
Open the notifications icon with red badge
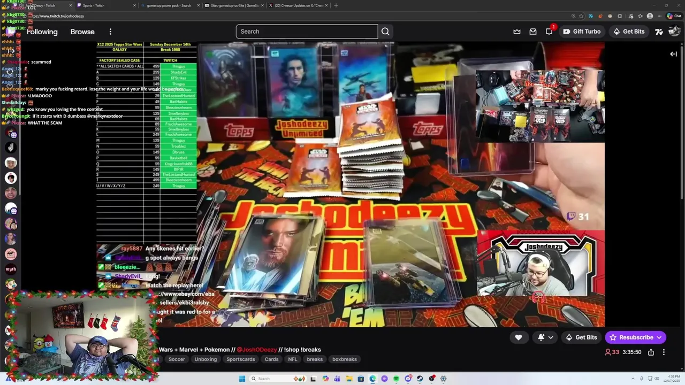549,32
